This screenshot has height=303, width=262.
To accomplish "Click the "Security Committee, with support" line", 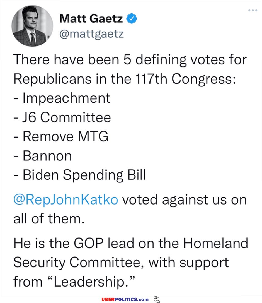I will (121, 263).
